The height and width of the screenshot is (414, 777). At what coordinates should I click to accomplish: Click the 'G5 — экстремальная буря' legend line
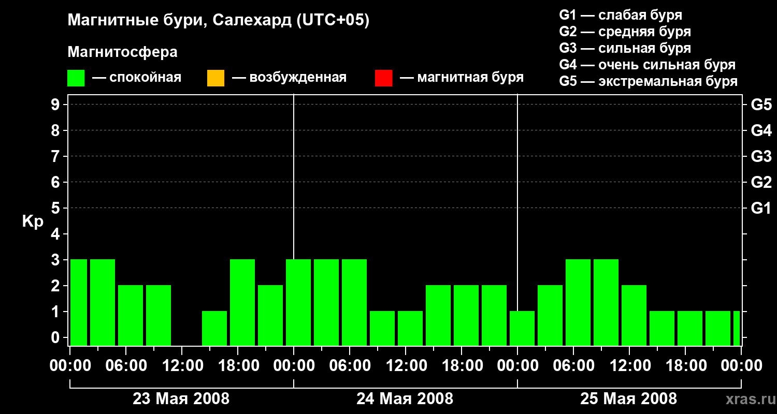[x=649, y=81]
